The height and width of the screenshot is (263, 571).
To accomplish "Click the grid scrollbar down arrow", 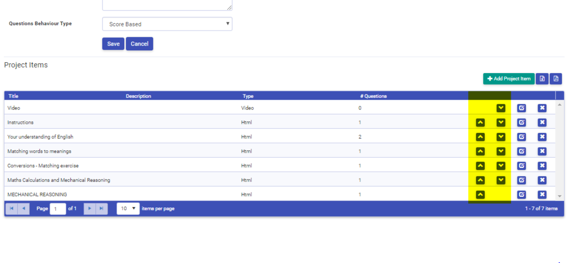I will (559, 196).
